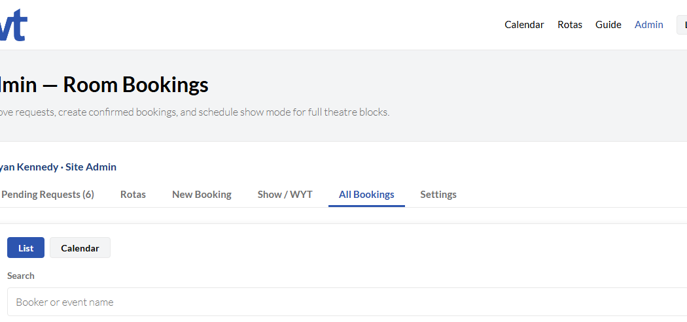The height and width of the screenshot is (322, 687).
Task: Open the New Booking tab
Action: pyautogui.click(x=202, y=194)
